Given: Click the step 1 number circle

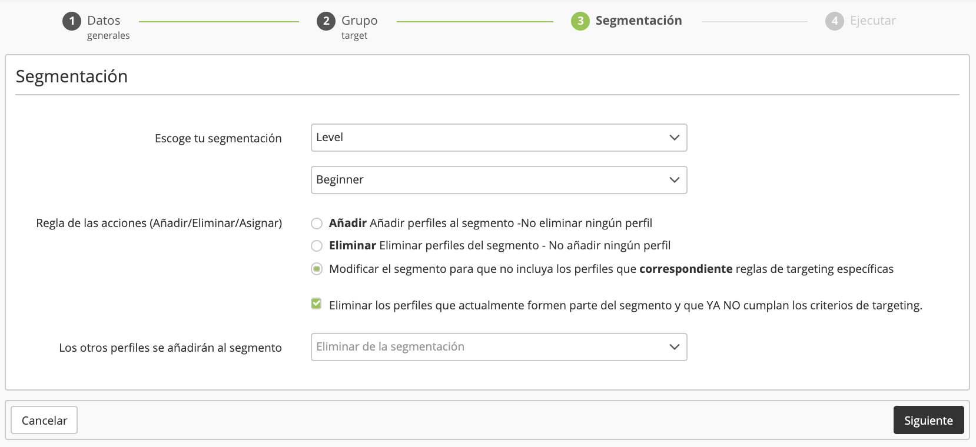Looking at the screenshot, I should [72, 21].
